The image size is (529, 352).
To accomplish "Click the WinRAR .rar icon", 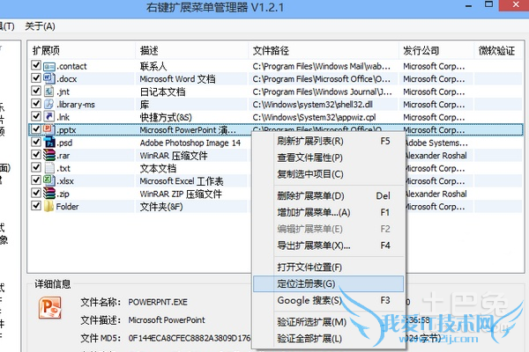I will tap(48, 155).
